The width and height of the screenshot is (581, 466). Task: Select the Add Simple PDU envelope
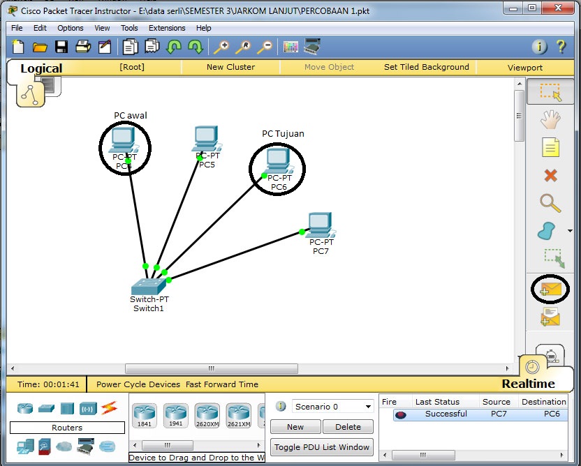[x=550, y=289]
